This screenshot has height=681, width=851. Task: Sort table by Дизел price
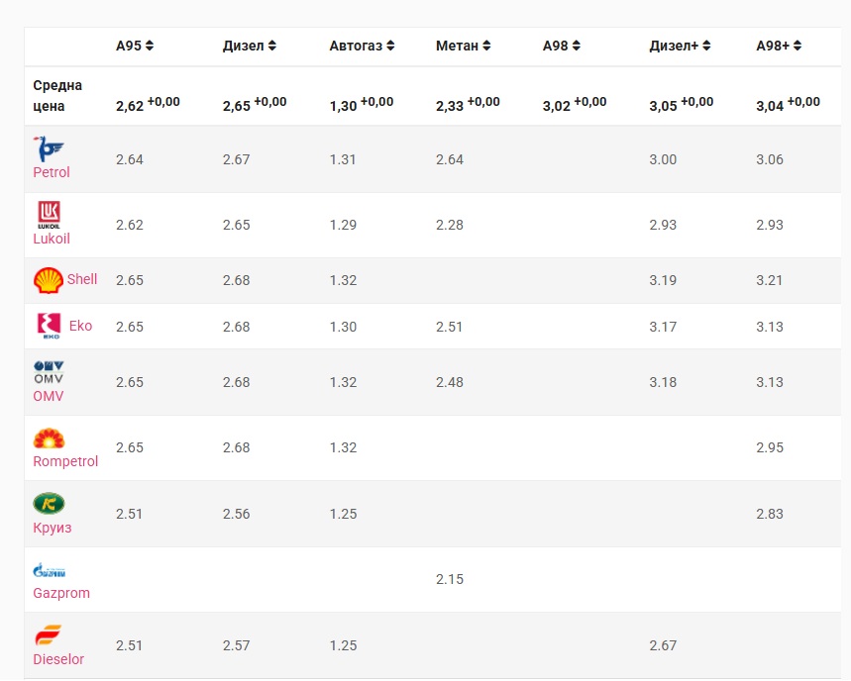coord(250,46)
